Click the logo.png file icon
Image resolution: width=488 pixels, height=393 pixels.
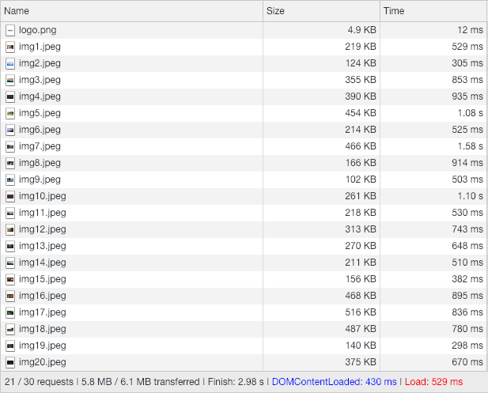click(10, 30)
